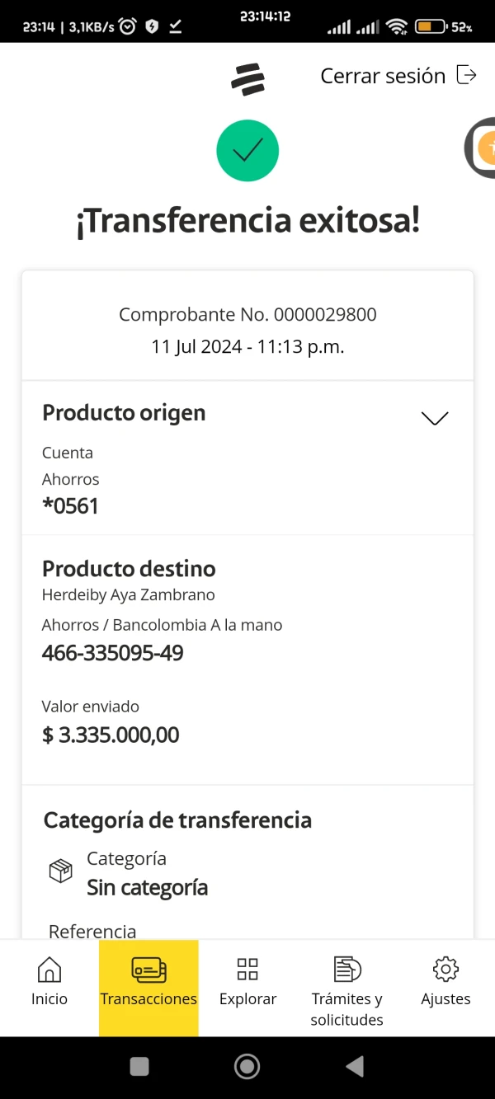Tap the Inicio house icon

click(x=49, y=970)
